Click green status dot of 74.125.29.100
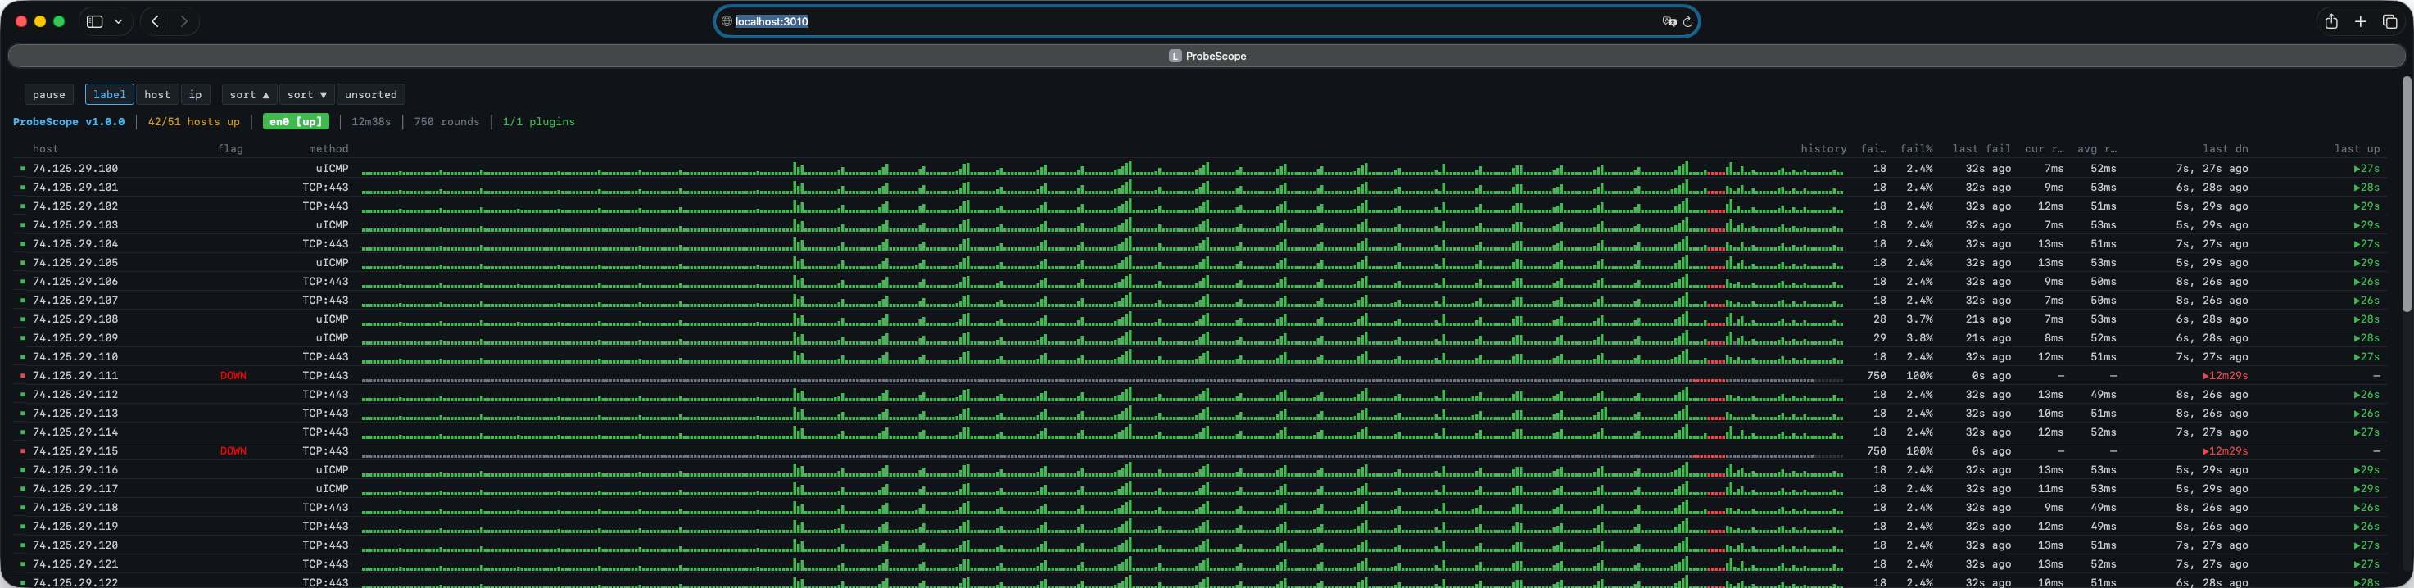The height and width of the screenshot is (588, 2414). [22, 169]
